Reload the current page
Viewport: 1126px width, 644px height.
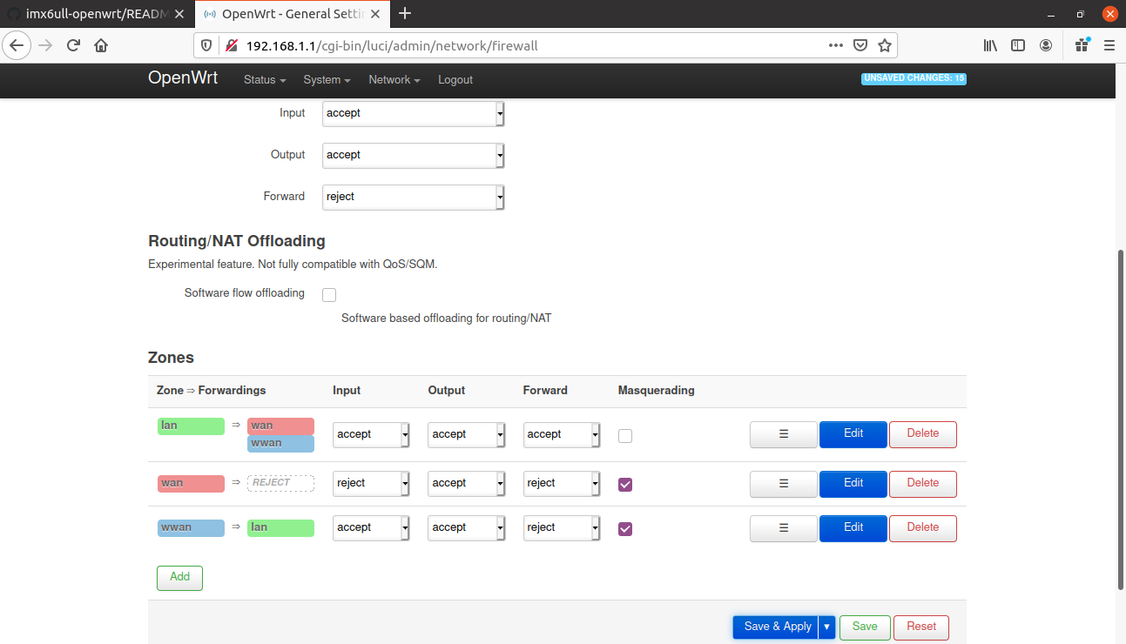pyautogui.click(x=73, y=45)
